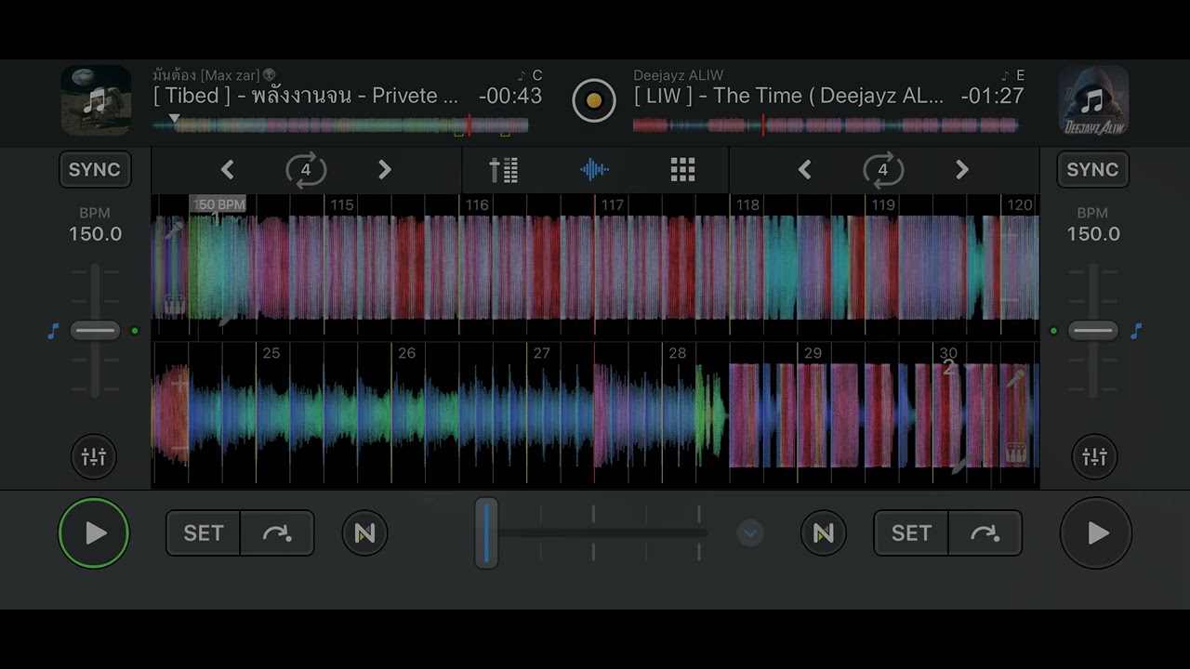The image size is (1190, 669).
Task: Click the upper deck waveform microphone icon
Action: [173, 230]
